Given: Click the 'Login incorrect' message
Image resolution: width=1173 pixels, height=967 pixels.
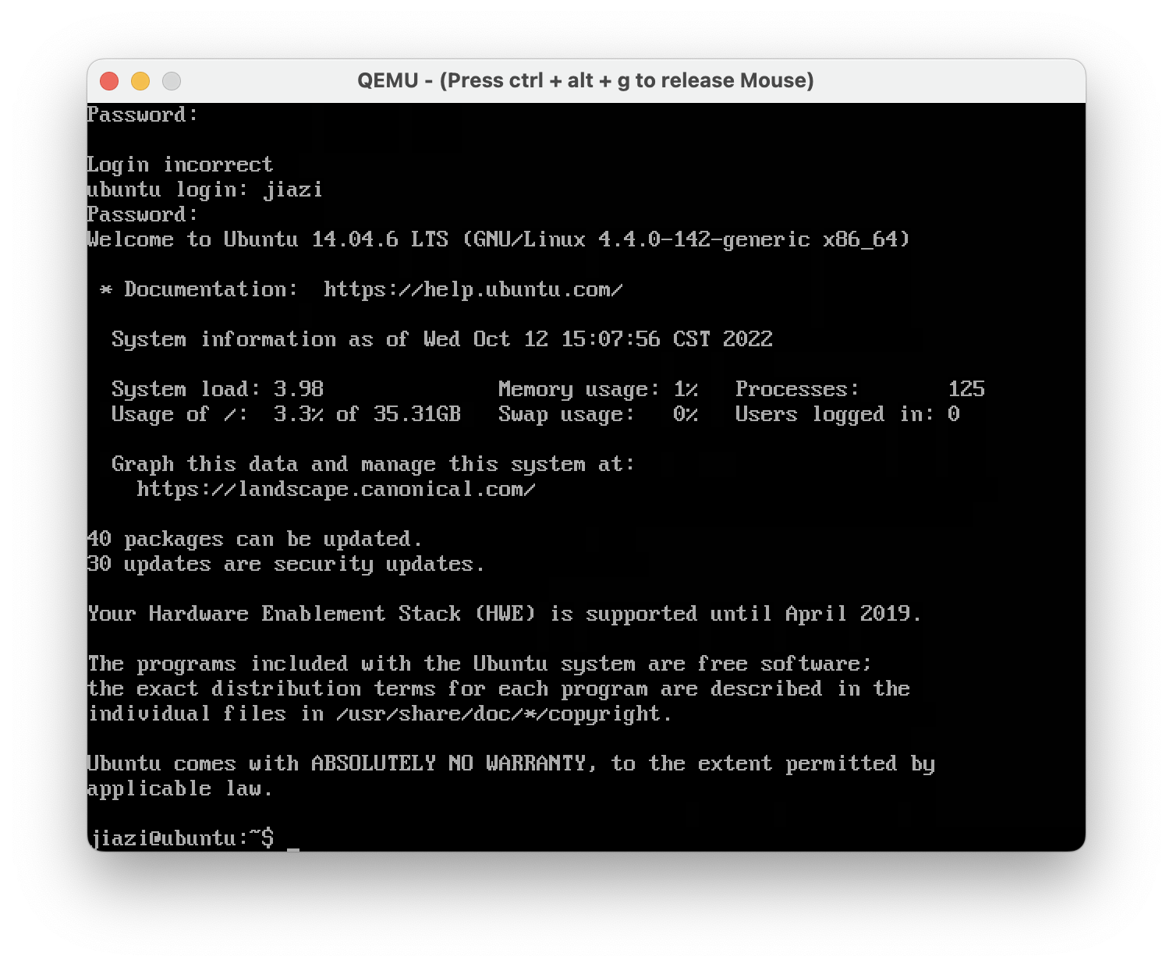Looking at the screenshot, I should pos(180,165).
